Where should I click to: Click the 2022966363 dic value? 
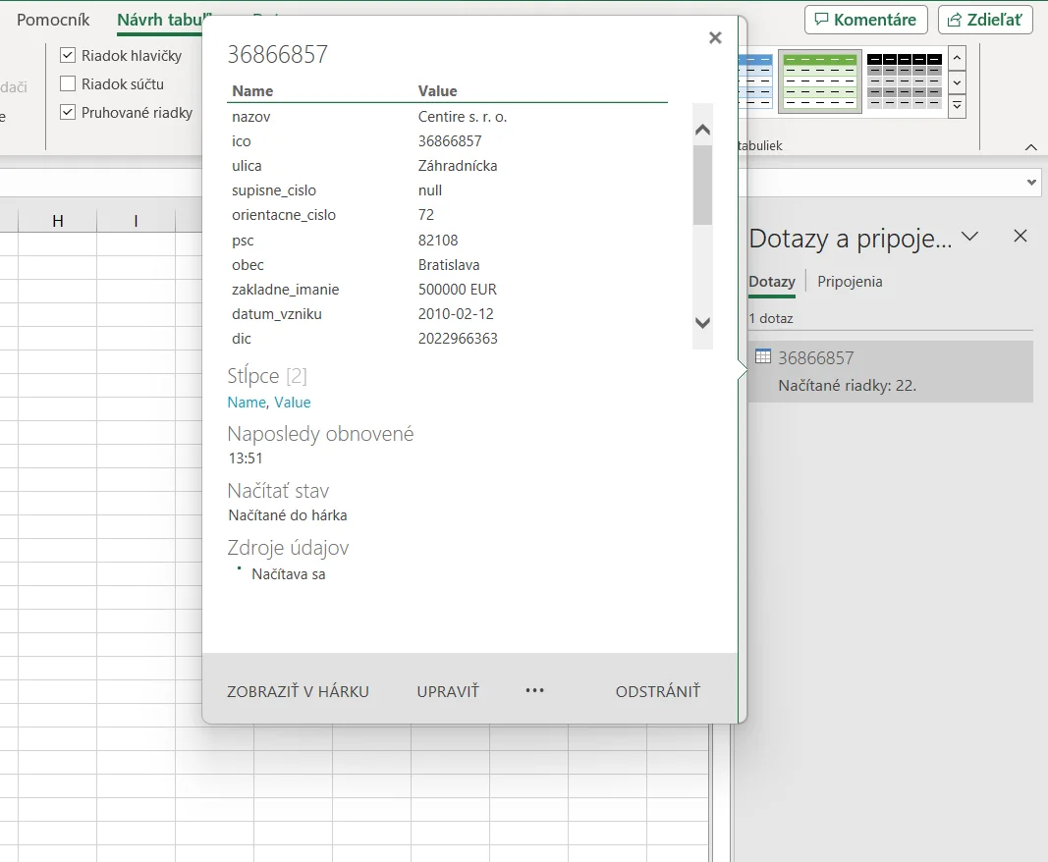pos(458,339)
